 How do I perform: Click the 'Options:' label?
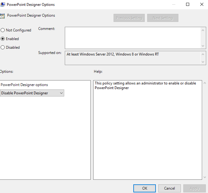click(6, 72)
